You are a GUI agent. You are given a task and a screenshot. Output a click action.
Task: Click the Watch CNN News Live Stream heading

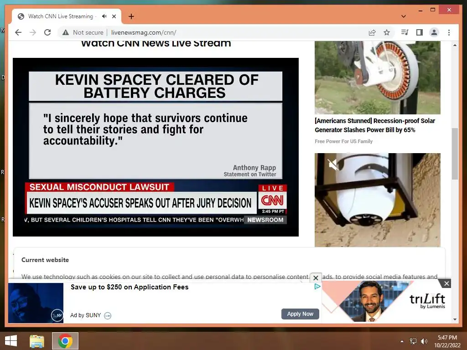point(156,44)
